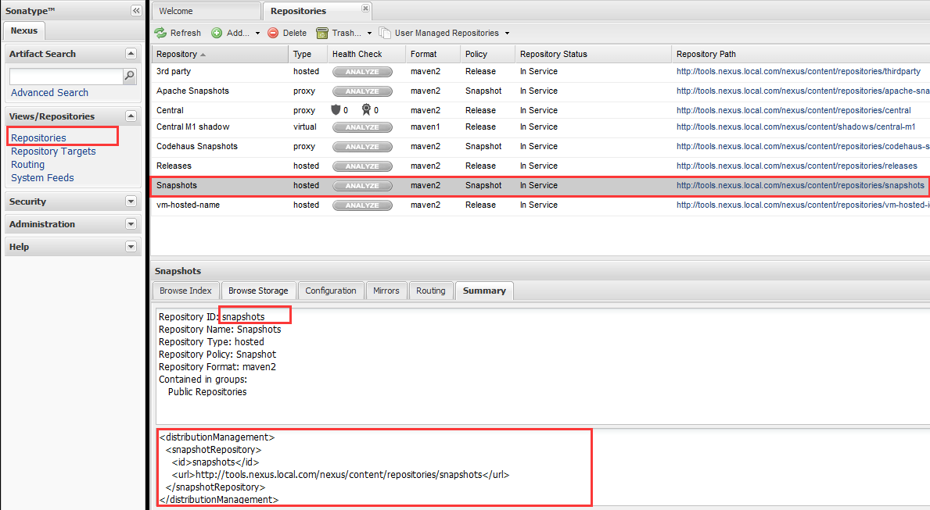Screen dimensions: 930x510
Task: Open the thirdparty repository path link
Action: click(799, 71)
